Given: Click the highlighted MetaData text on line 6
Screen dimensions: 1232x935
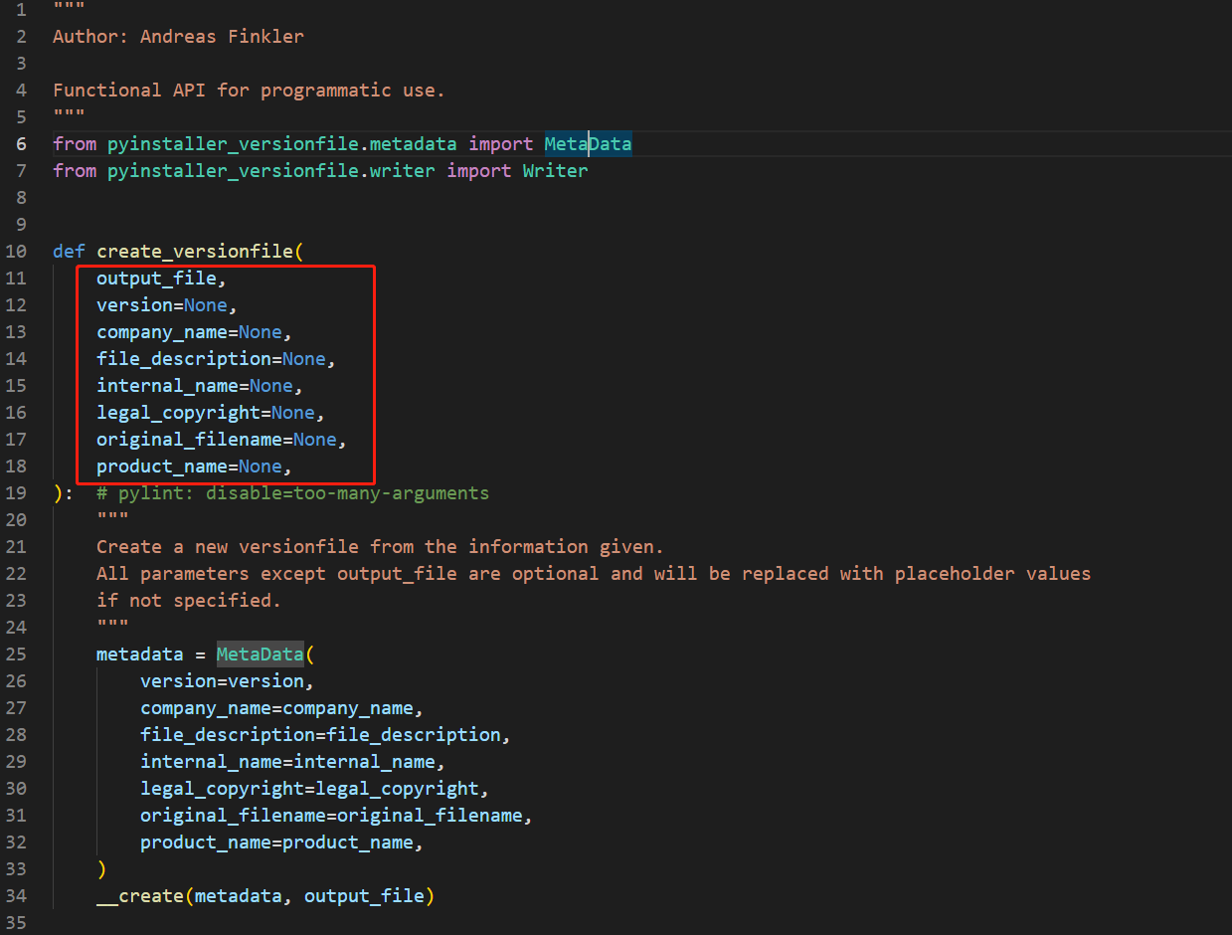Looking at the screenshot, I should point(587,143).
